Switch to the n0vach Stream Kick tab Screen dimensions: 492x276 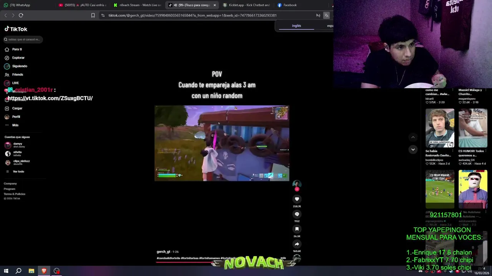138,5
